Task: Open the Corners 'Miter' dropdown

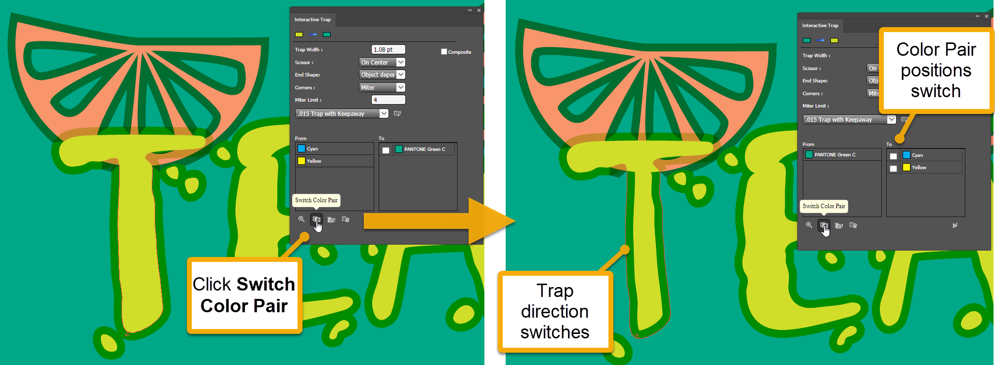Action: pos(382,88)
